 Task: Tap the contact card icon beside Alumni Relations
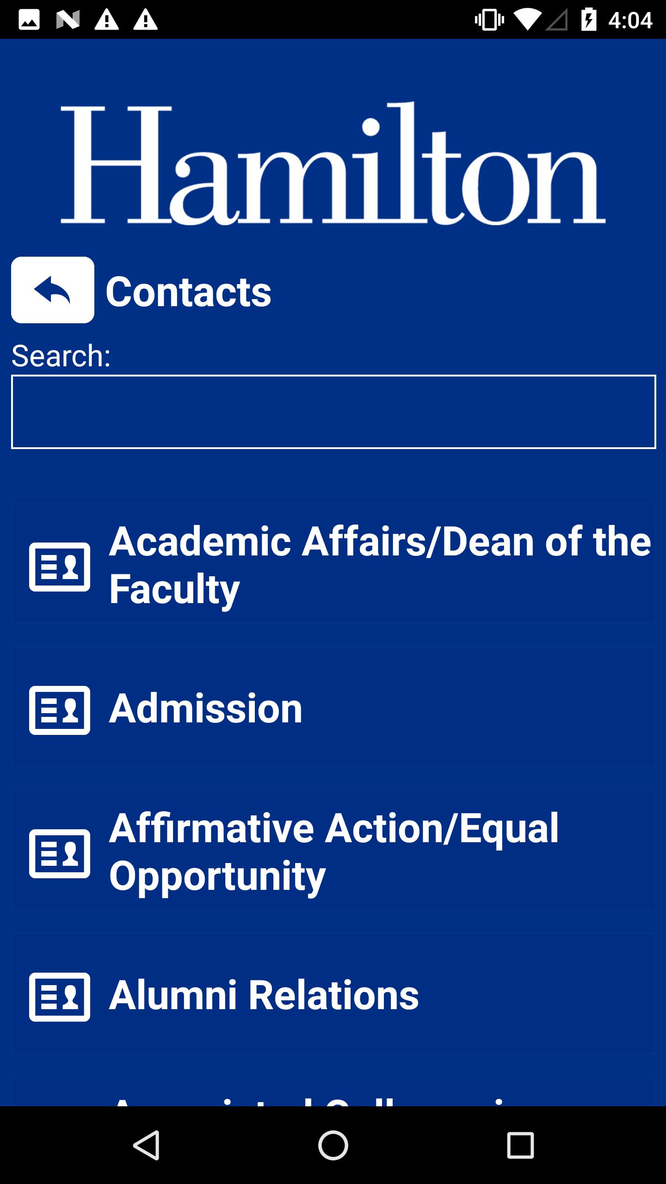point(60,997)
